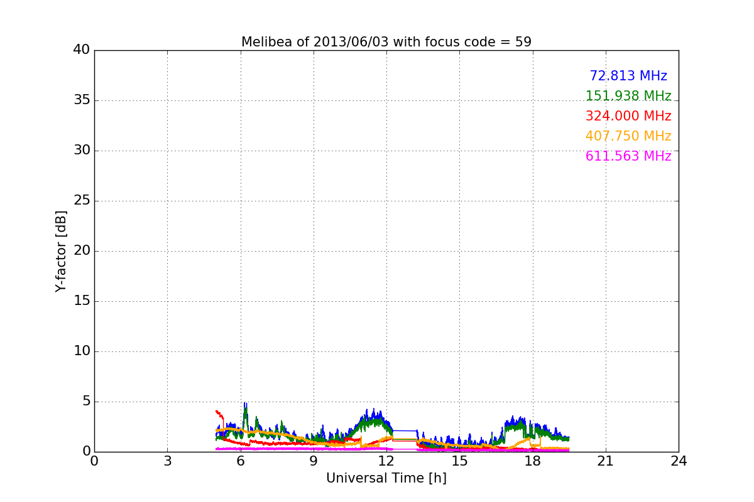
Task: Click the x-axis tick label 18
Action: pyautogui.click(x=532, y=461)
